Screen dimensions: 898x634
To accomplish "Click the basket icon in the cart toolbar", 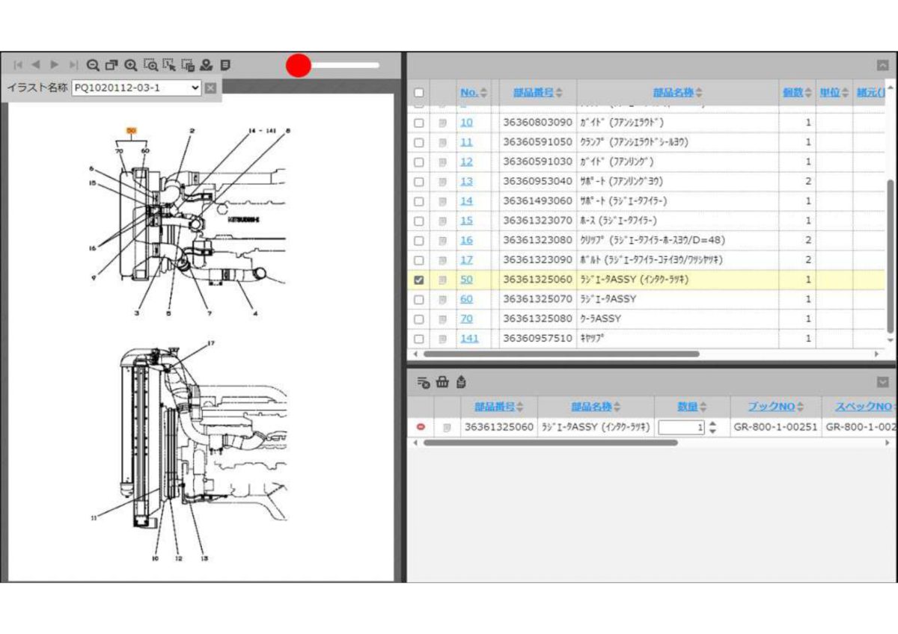I will pos(442,382).
